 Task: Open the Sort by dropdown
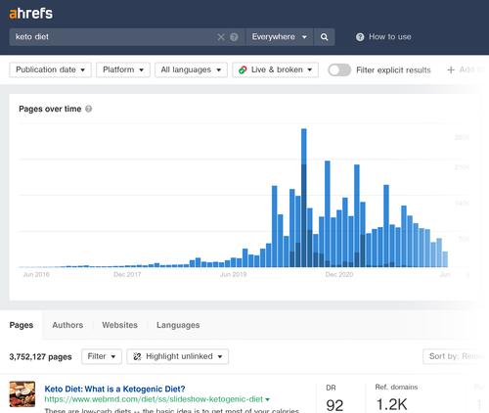pyautogui.click(x=455, y=356)
